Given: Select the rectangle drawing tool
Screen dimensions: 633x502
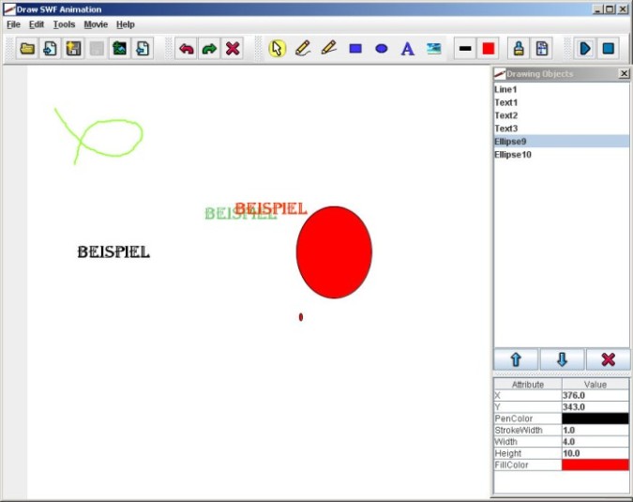Looking at the screenshot, I should coord(355,48).
